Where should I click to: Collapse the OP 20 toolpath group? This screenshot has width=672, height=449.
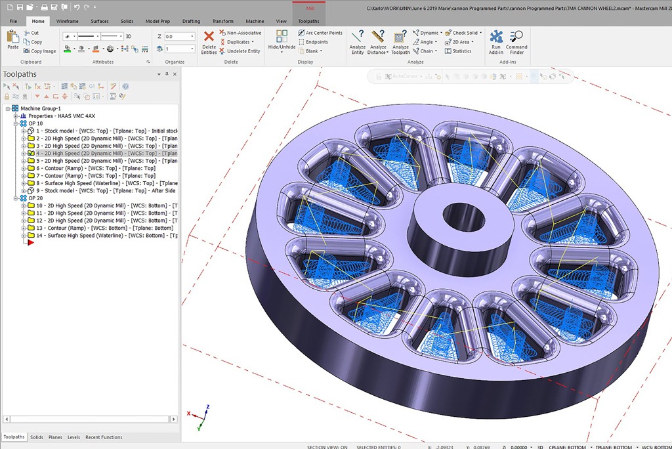coord(16,198)
